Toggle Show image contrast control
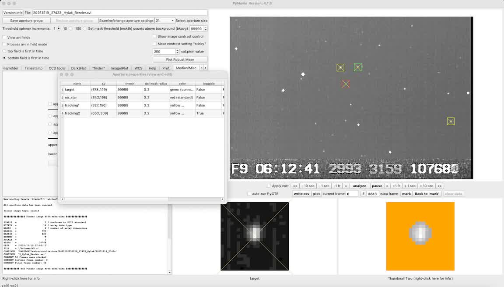Image resolution: width=504 pixels, height=287 pixels. pyautogui.click(x=154, y=37)
